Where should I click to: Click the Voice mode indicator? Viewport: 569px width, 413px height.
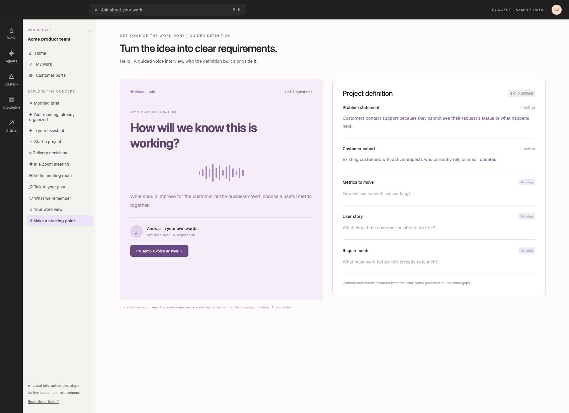point(143,92)
